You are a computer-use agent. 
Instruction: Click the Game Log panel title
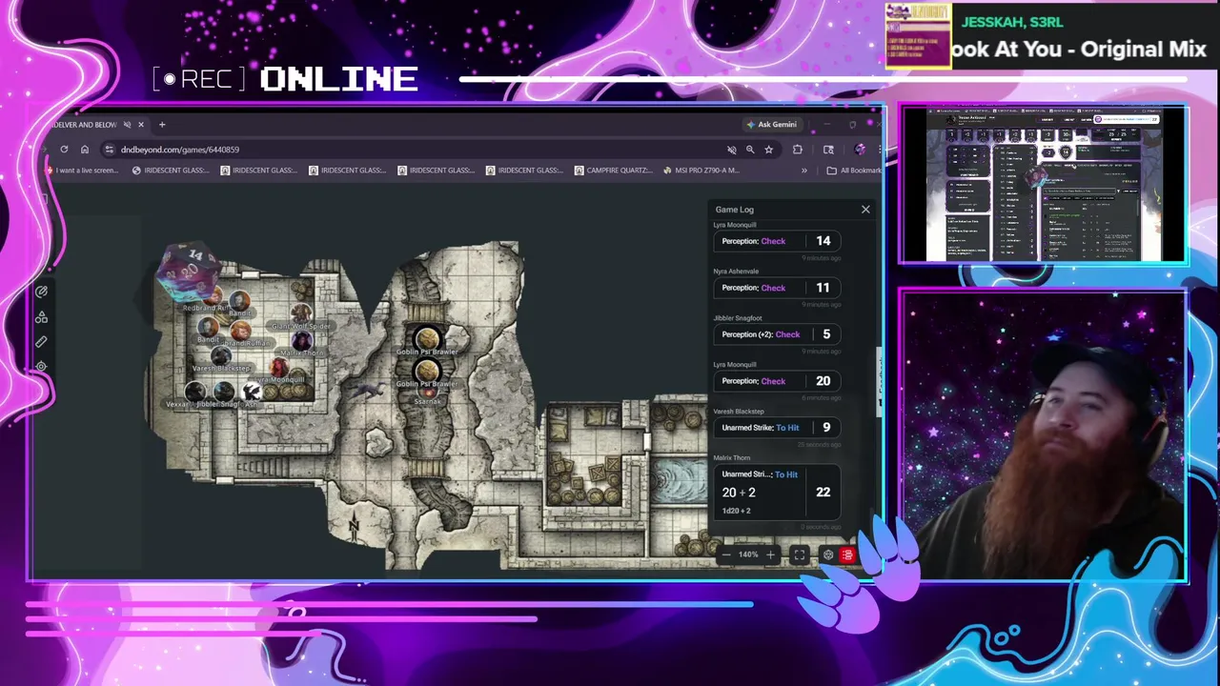(x=734, y=210)
